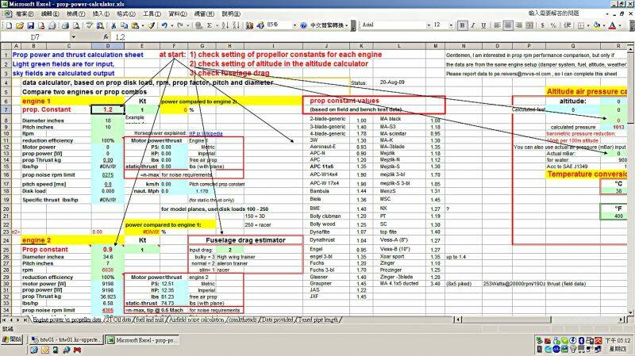
Task: Open the Paste options dropdown arrow
Action: click(x=143, y=25)
